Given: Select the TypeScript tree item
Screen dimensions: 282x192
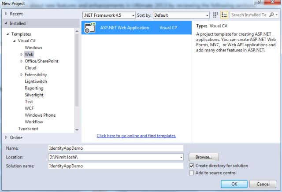Looking at the screenshot, I should 28,129.
